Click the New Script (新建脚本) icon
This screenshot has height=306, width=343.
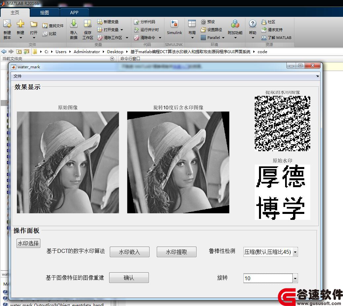click(x=7, y=23)
